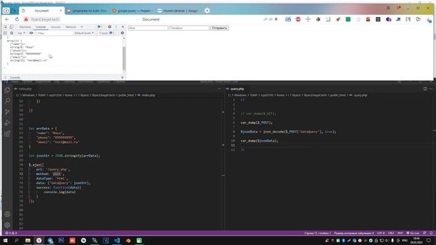
Task: Click the red site security warning icon
Action: 26,20
